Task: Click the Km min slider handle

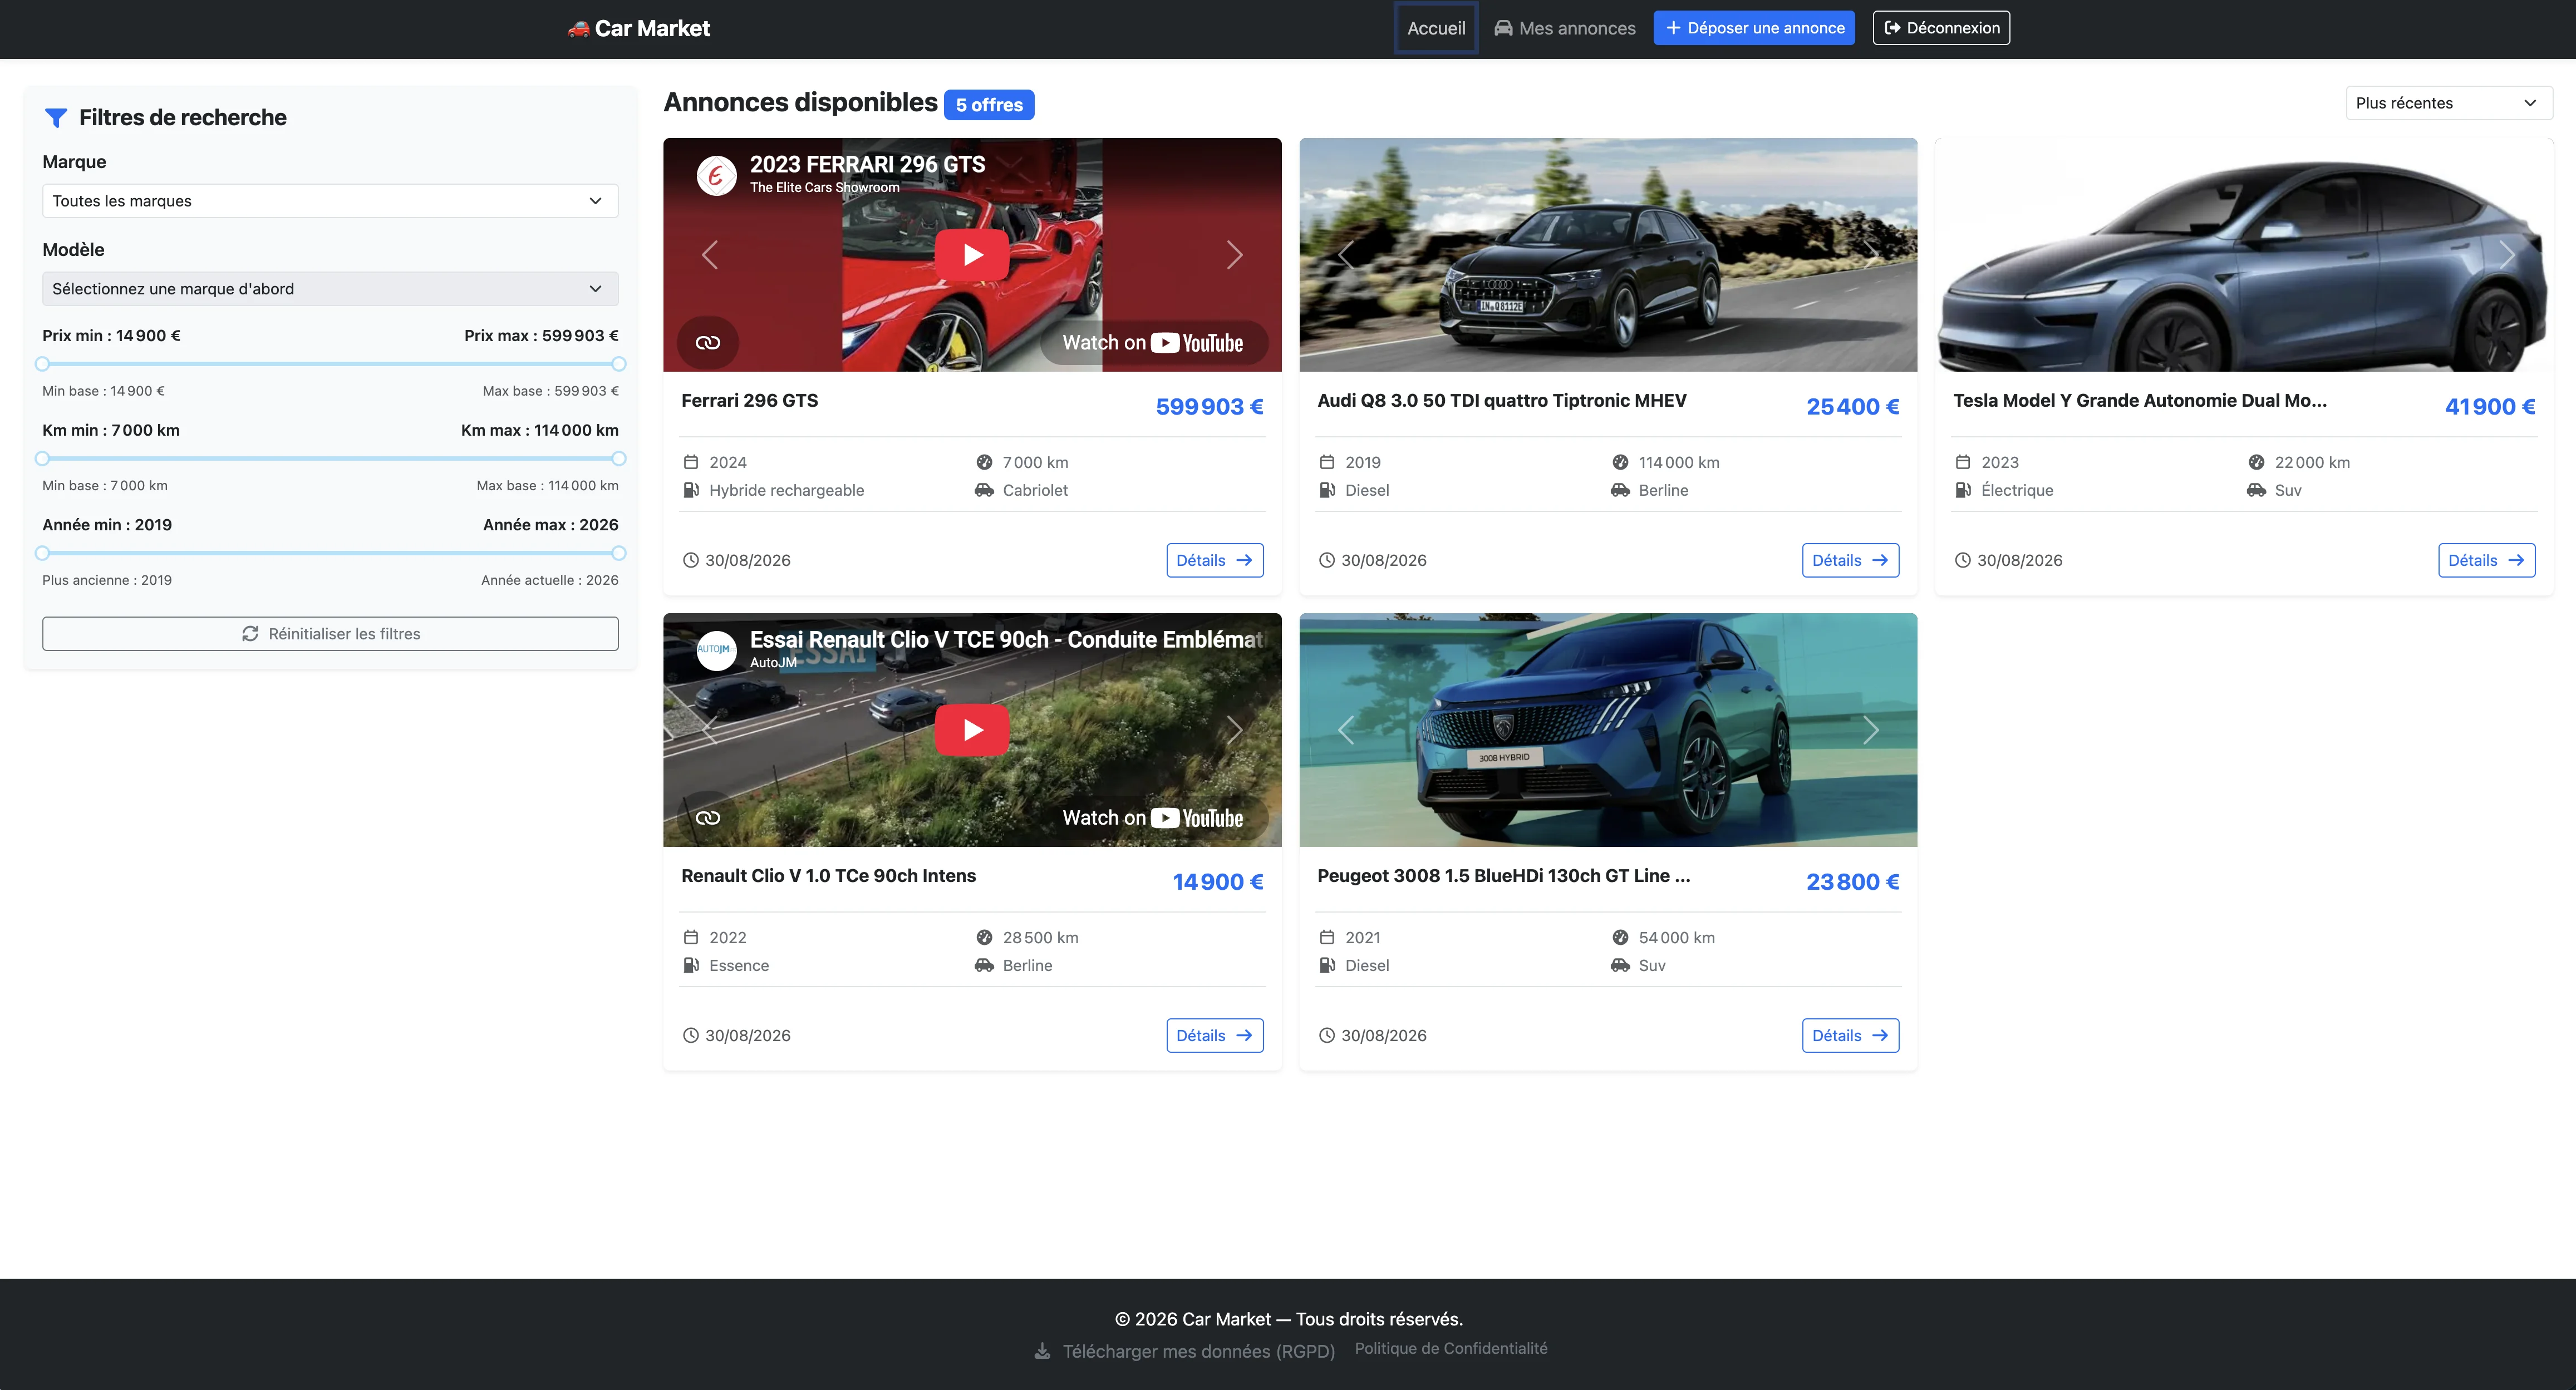Action: coord(42,459)
